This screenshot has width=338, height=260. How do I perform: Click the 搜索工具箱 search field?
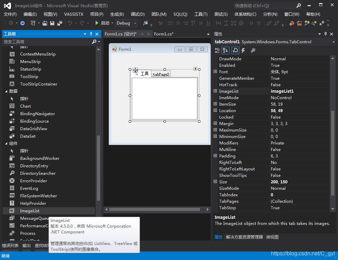(x=47, y=42)
